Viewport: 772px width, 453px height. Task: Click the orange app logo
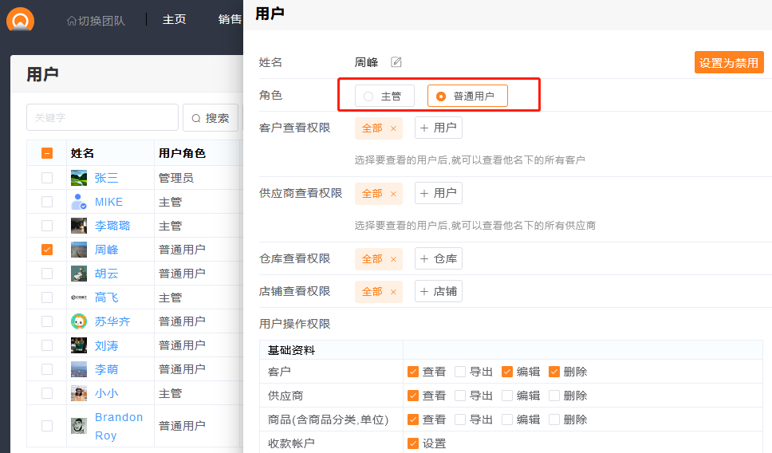point(21,19)
